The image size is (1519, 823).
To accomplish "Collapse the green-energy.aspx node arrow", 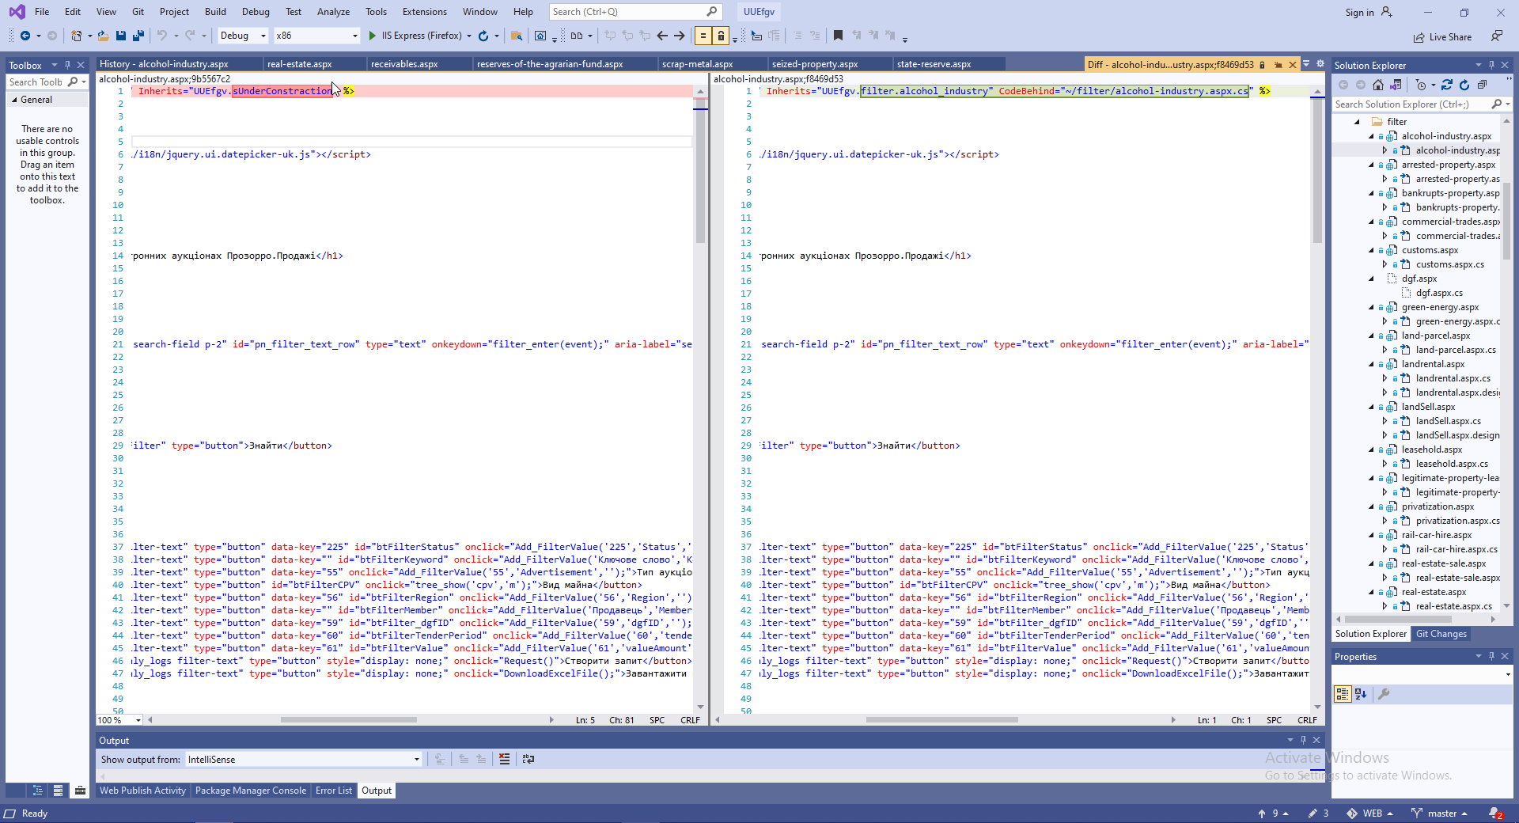I will (x=1372, y=307).
